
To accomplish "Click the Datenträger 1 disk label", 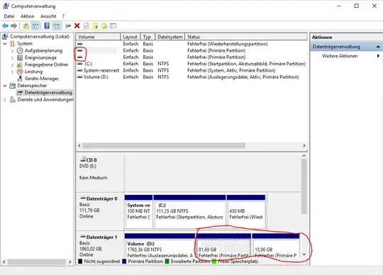I will click(101, 237).
